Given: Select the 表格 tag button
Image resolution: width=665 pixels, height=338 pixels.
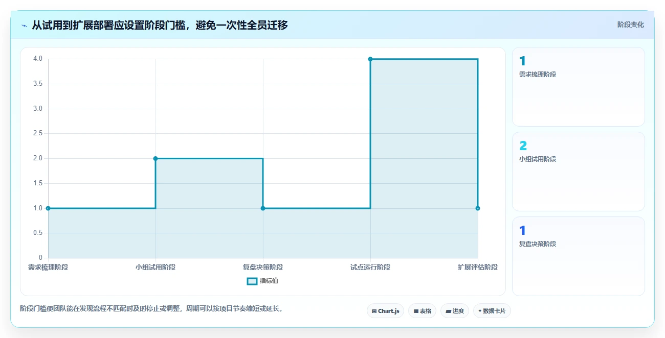Looking at the screenshot, I should 422,311.
